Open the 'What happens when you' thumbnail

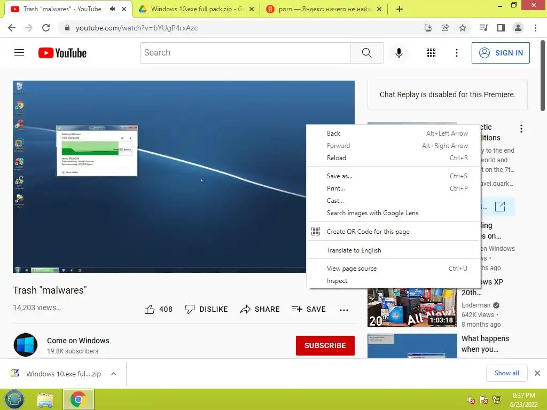412,346
